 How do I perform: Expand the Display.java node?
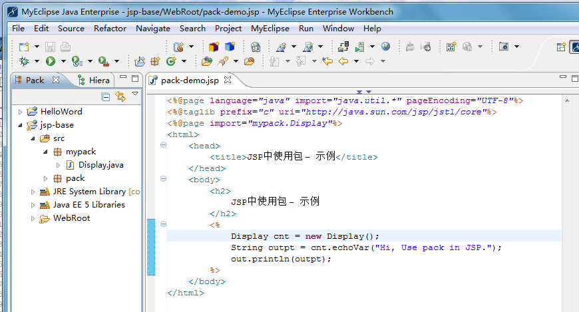coord(58,165)
